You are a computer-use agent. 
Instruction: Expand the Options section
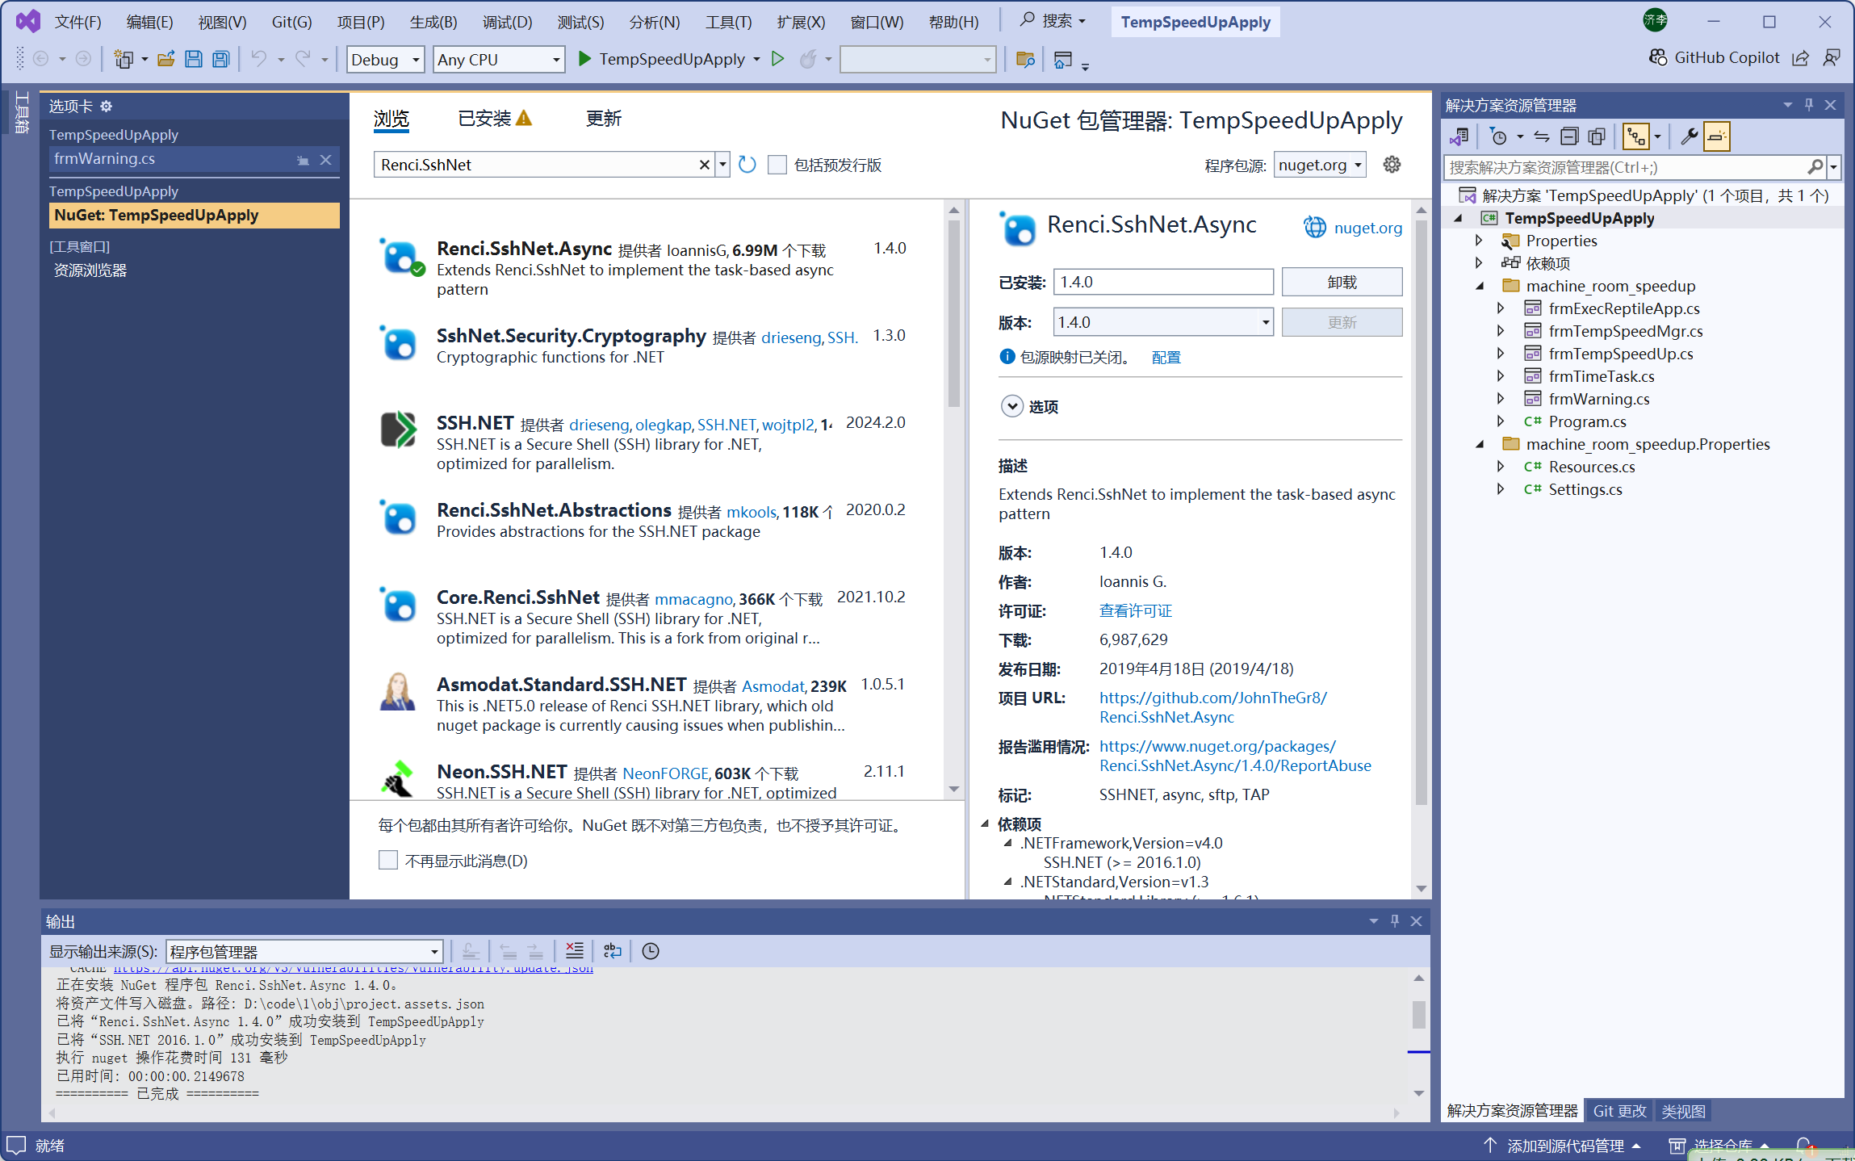coord(1012,406)
